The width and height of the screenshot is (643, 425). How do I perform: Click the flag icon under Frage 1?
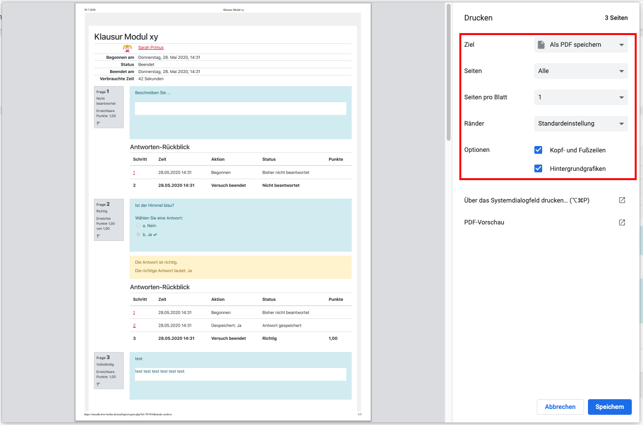pyautogui.click(x=98, y=124)
